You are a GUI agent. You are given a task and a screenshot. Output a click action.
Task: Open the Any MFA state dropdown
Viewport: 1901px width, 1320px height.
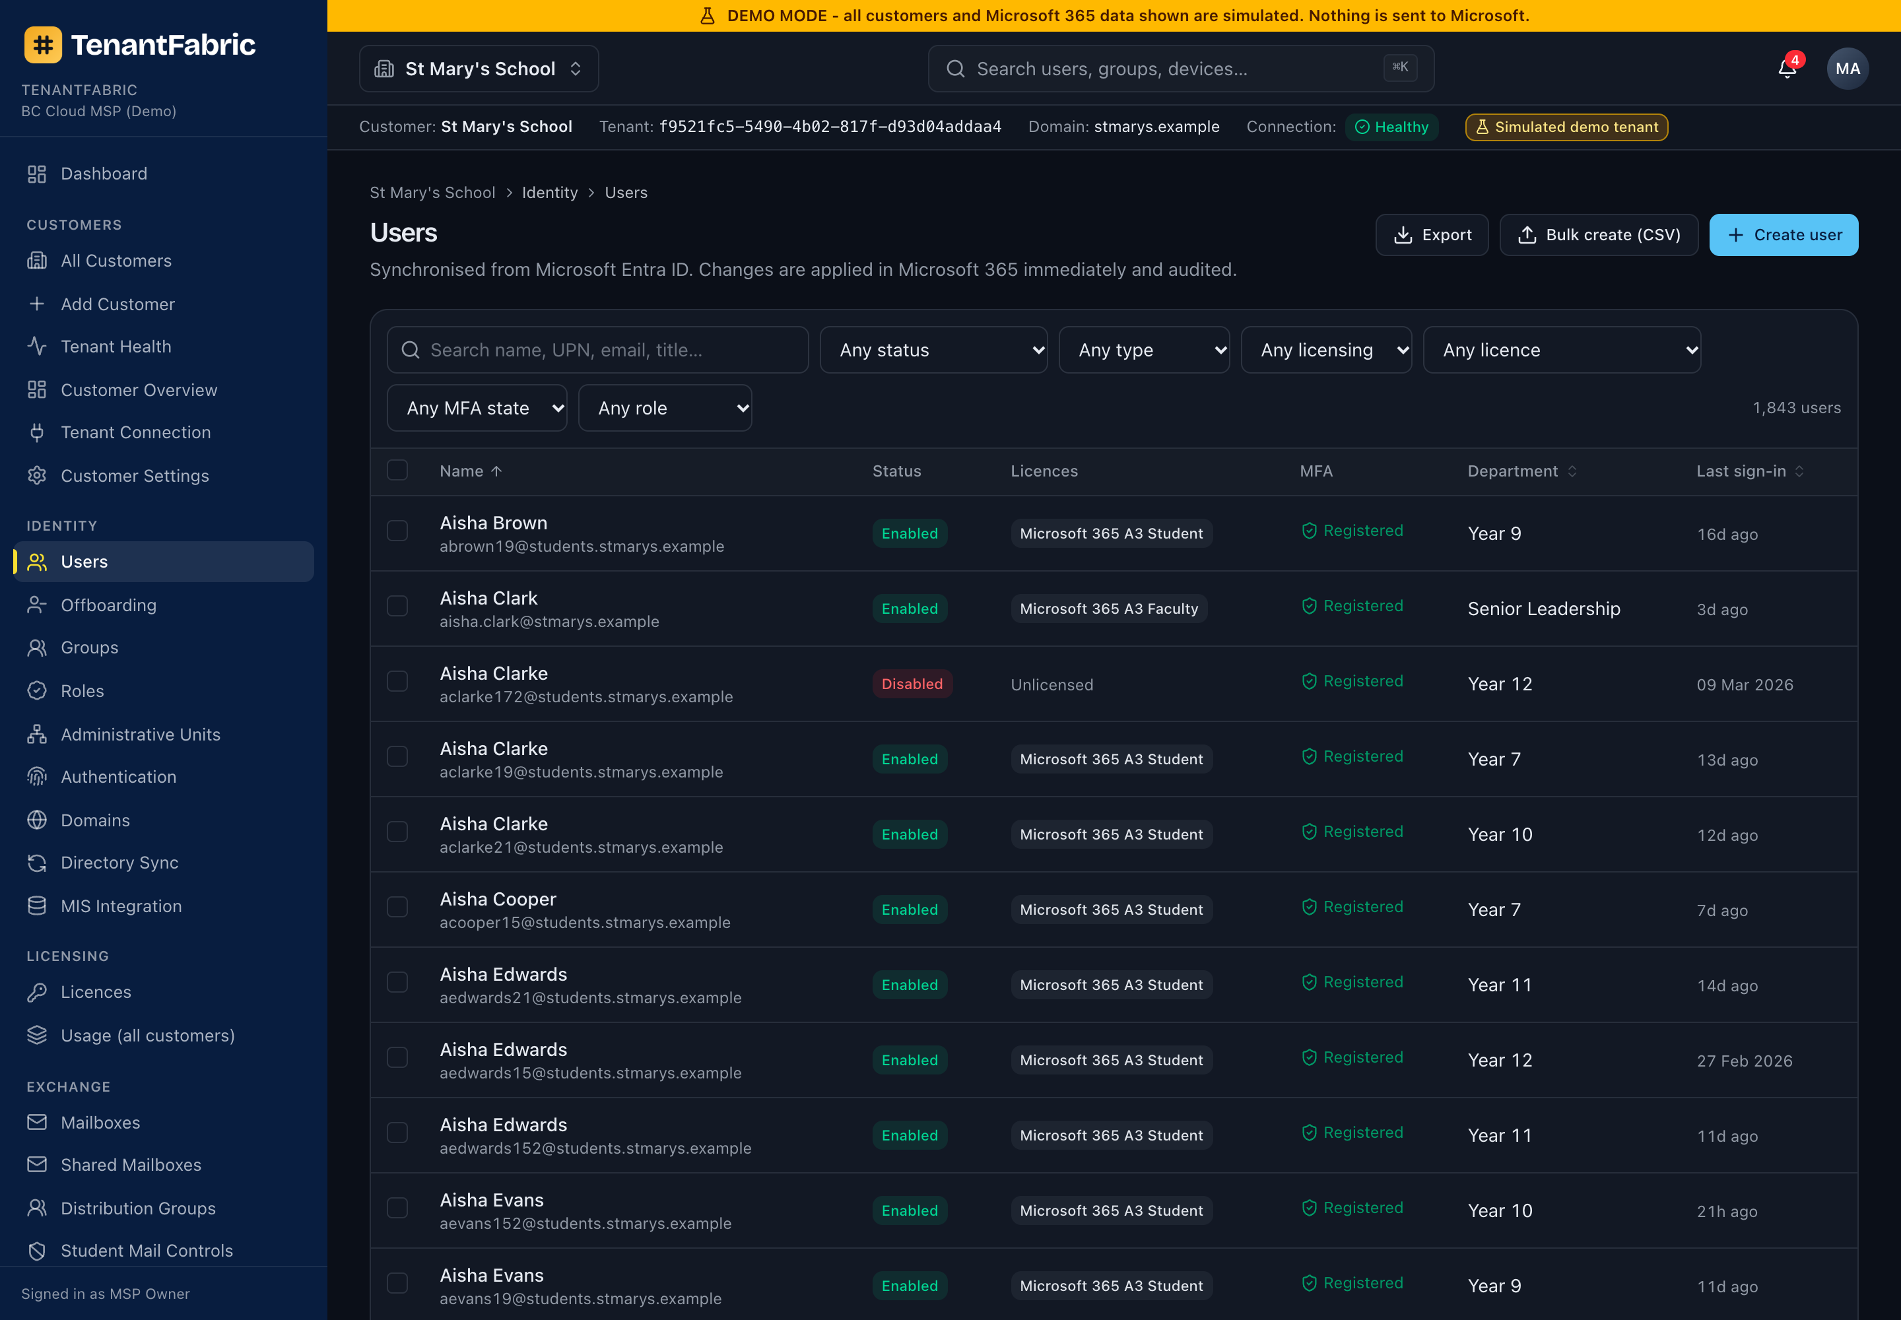(x=477, y=408)
